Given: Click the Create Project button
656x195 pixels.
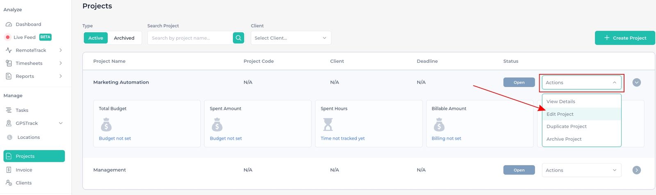Looking at the screenshot, I should 625,38.
